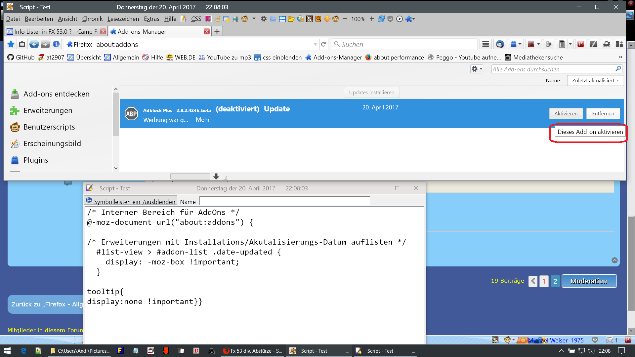Viewport: 635px width, 357px height.
Task: Open the hamburger menu icon
Action: pos(486,44)
